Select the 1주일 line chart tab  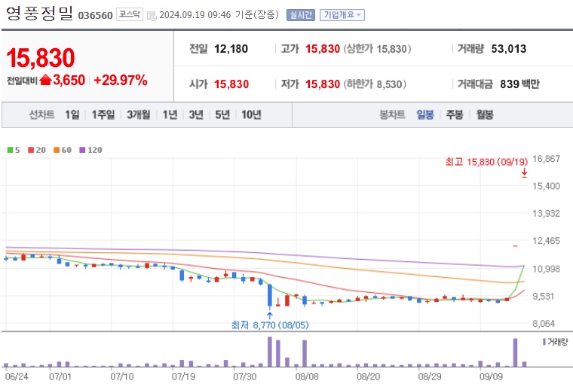coord(103,114)
